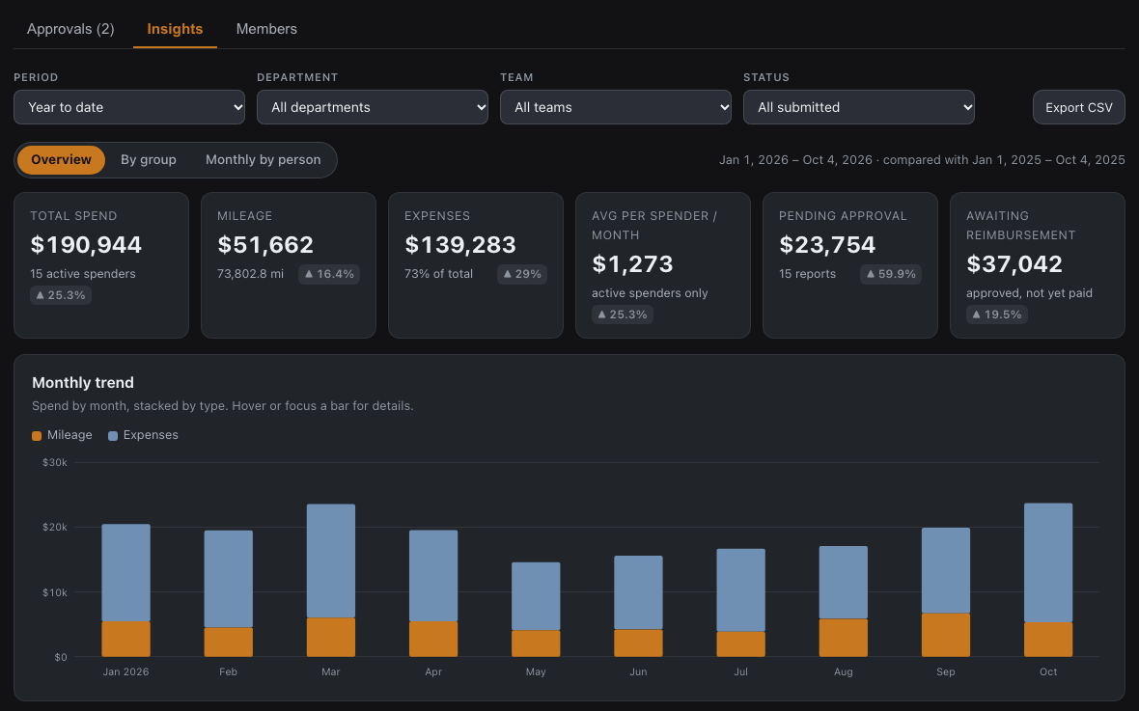Click the Oct Expenses bar segment

pyautogui.click(x=1047, y=562)
